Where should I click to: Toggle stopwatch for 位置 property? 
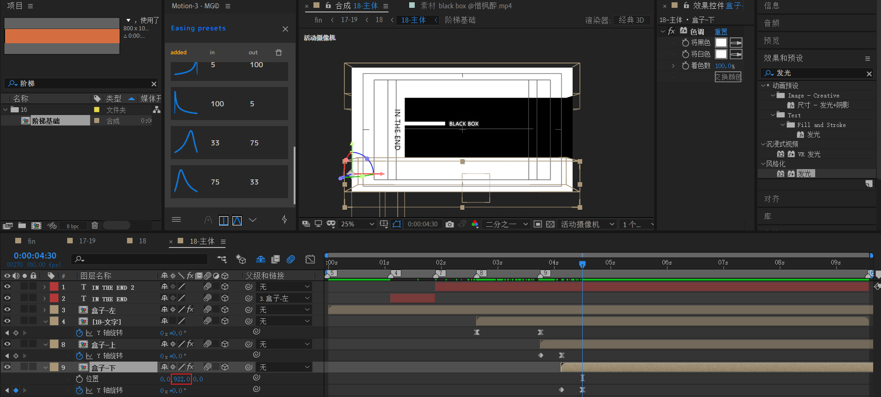79,379
